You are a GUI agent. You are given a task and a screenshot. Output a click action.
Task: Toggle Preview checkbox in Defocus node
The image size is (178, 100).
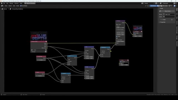(x=117, y=36)
